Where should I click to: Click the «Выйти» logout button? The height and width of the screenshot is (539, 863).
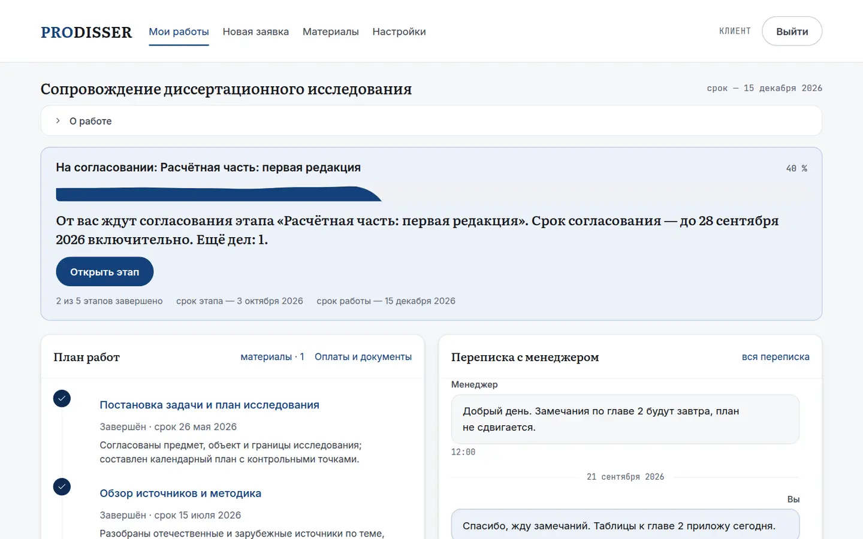tap(792, 31)
